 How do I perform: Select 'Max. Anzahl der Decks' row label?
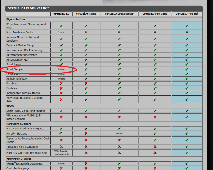tap(20, 32)
